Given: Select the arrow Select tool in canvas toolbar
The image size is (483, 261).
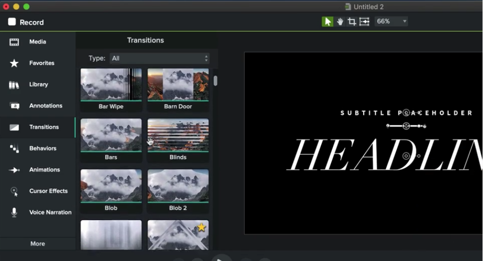Looking at the screenshot, I should point(328,22).
